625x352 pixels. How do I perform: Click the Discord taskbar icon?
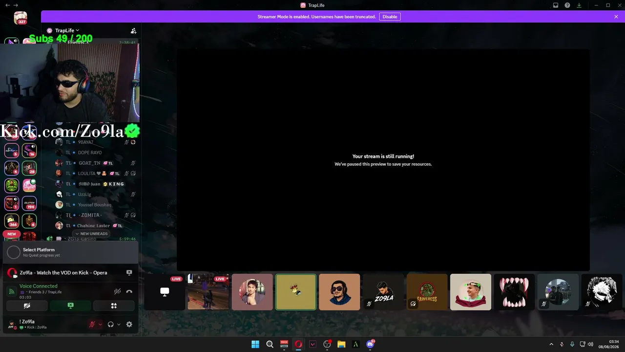coord(370,344)
